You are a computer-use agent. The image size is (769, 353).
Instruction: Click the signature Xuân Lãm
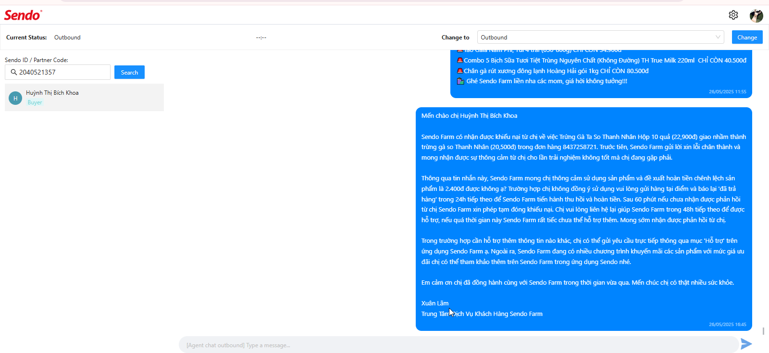click(435, 303)
